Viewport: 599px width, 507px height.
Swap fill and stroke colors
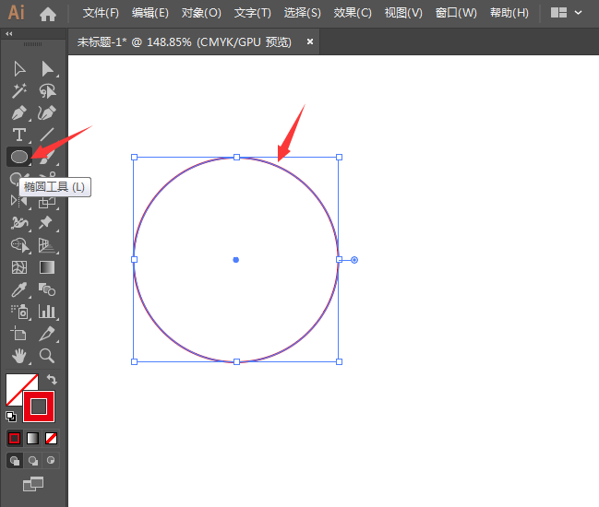click(53, 379)
